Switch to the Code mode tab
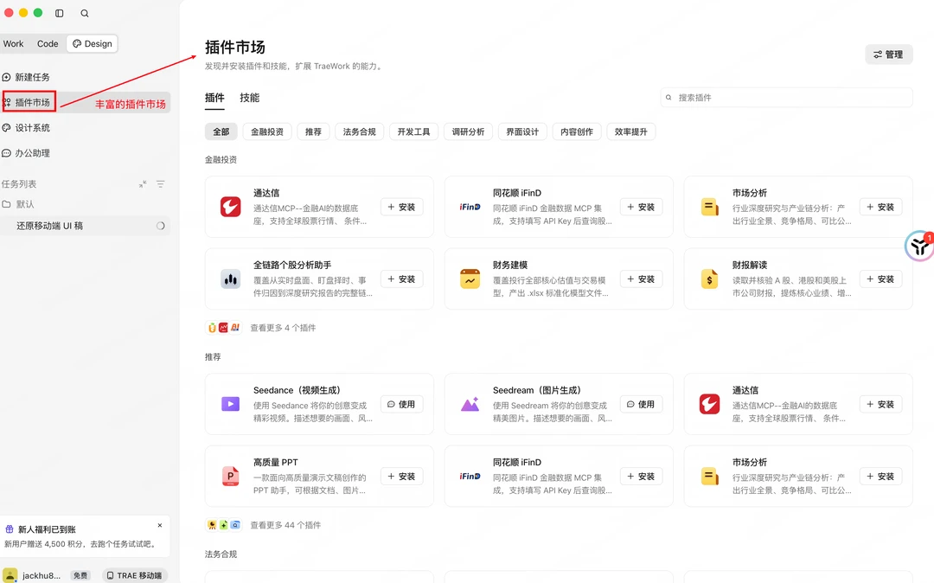The height and width of the screenshot is (583, 934). 48,43
